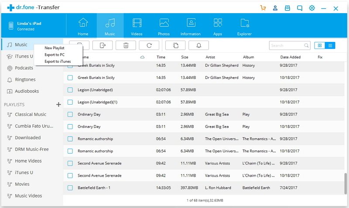Image resolution: width=349 pixels, height=208 pixels.
Task: Click the De-duplicate toolbar button
Action: [175, 45]
